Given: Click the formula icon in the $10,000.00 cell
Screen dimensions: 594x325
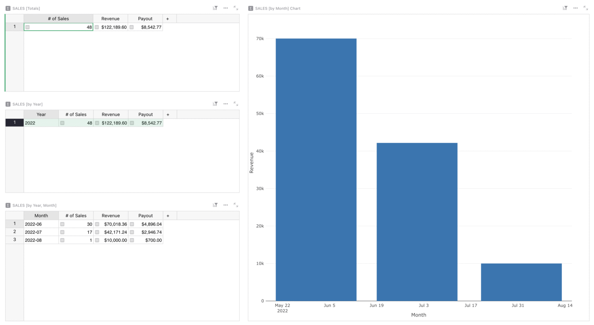Looking at the screenshot, I should coord(97,240).
